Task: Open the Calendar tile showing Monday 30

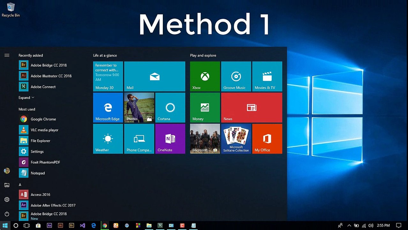Action: coord(108,76)
